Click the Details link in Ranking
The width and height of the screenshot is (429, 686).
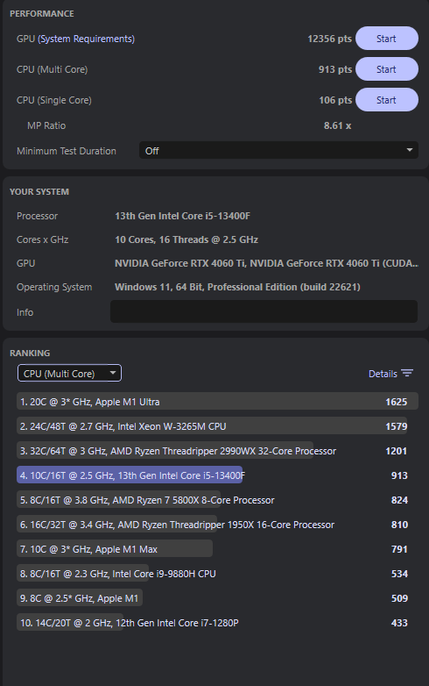pyautogui.click(x=383, y=374)
